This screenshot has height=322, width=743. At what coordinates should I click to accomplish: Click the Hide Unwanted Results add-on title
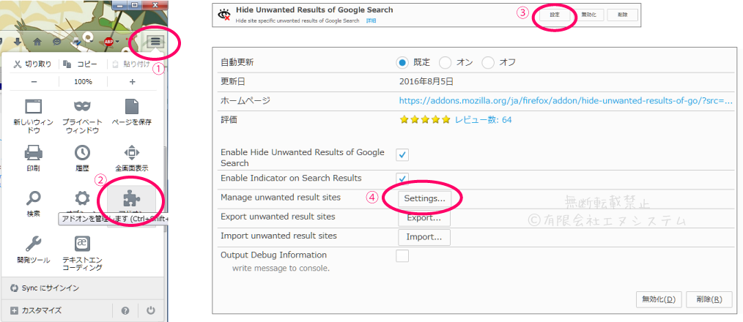(x=314, y=10)
